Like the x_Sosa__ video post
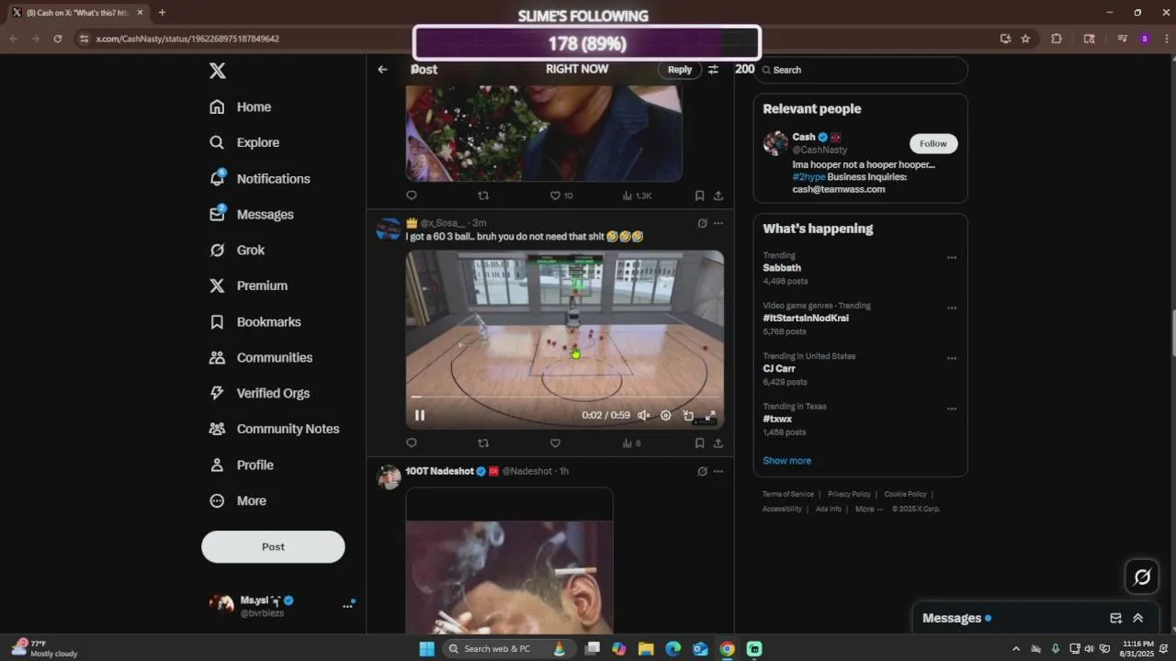 (x=555, y=443)
